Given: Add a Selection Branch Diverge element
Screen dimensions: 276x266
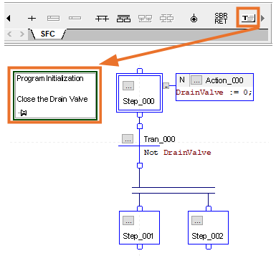Looking at the screenshot, I should [102, 19].
